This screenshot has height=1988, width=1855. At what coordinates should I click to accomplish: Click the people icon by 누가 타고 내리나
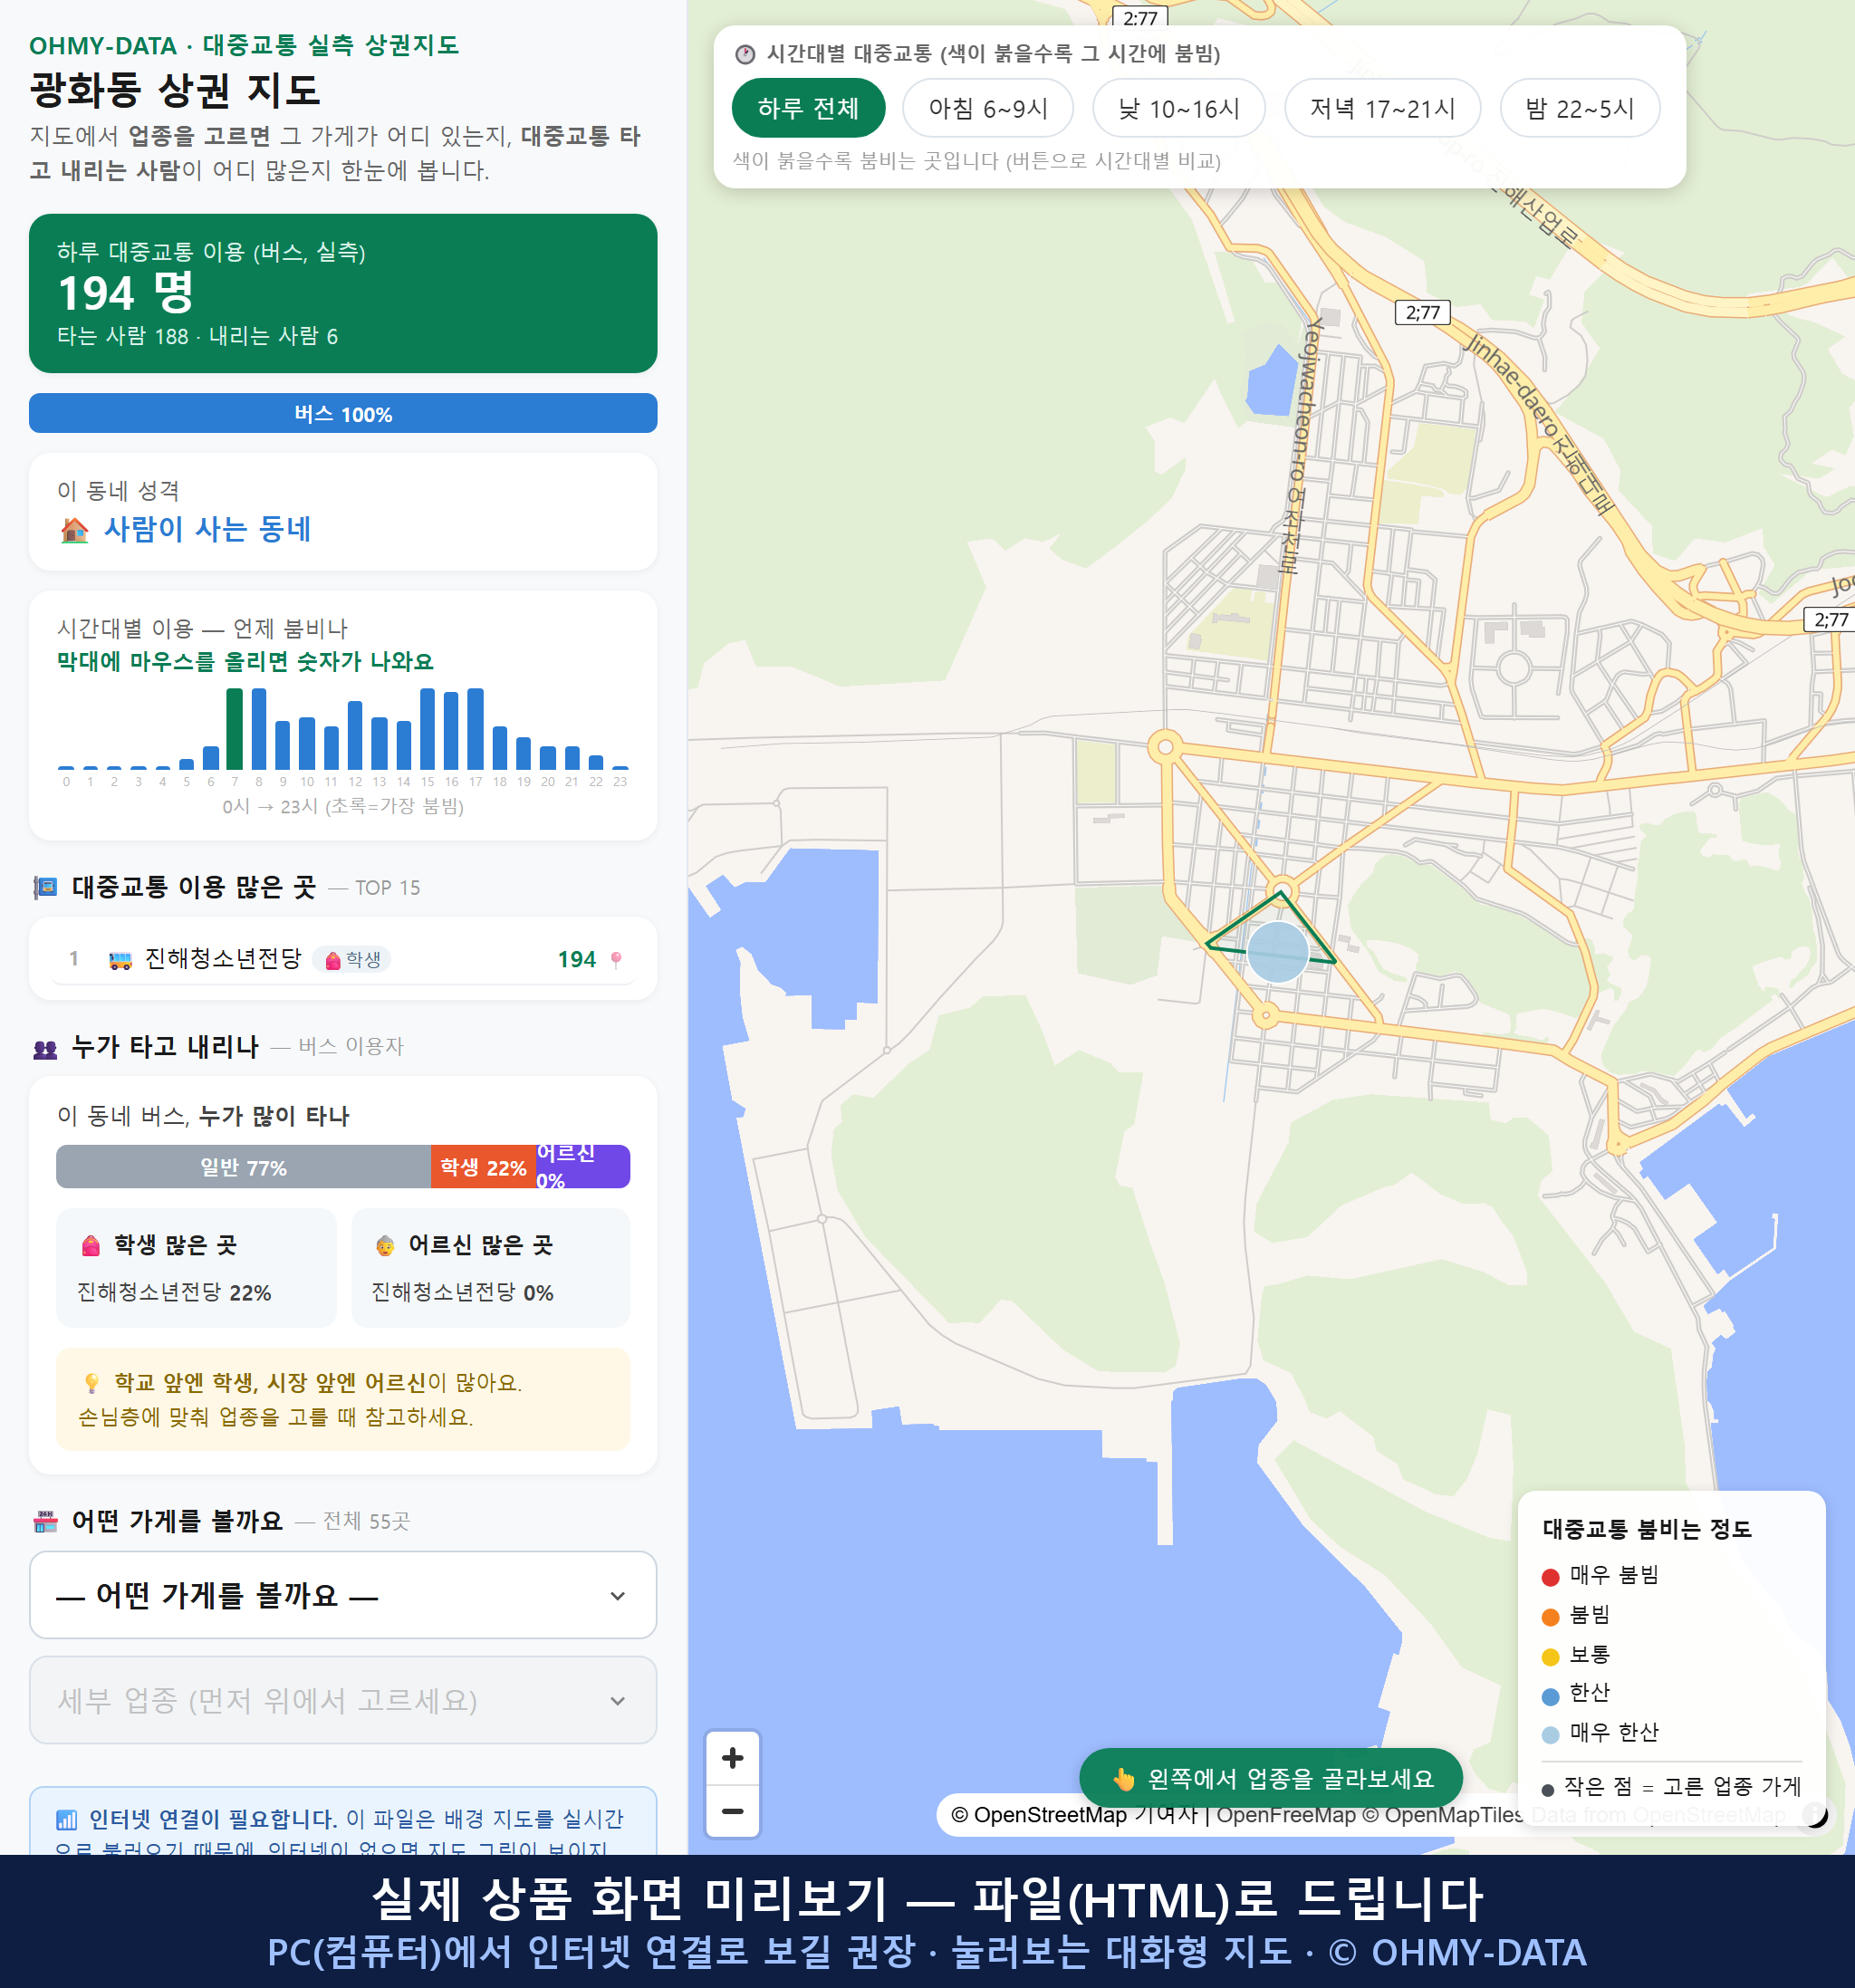46,1048
